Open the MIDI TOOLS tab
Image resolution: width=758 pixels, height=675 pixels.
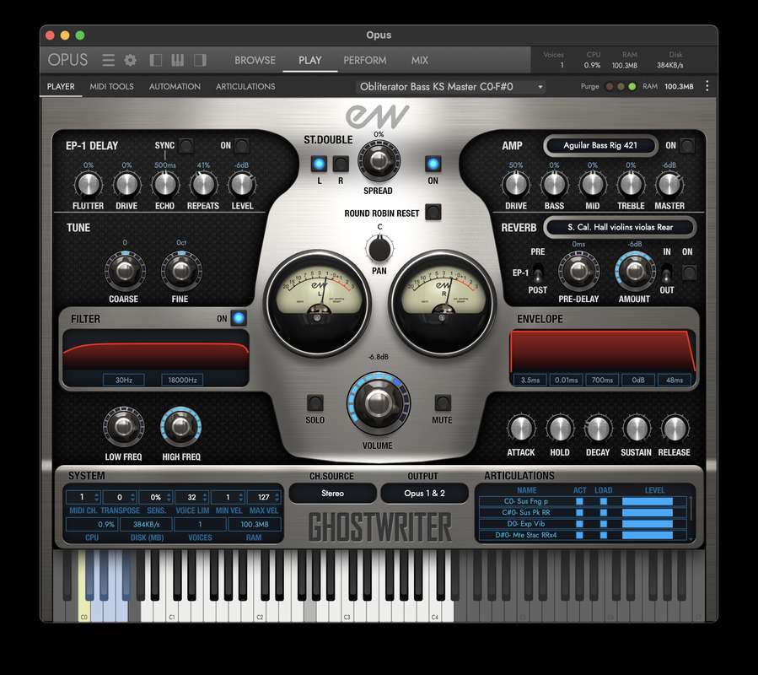(111, 86)
